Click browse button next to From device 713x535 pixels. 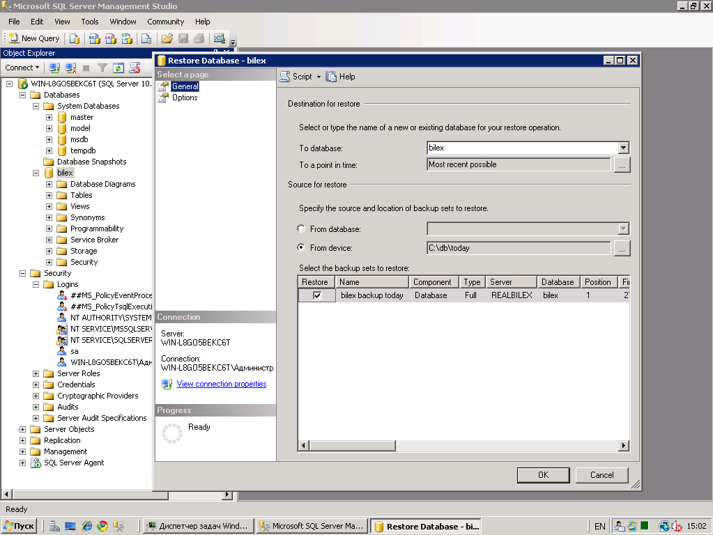622,248
